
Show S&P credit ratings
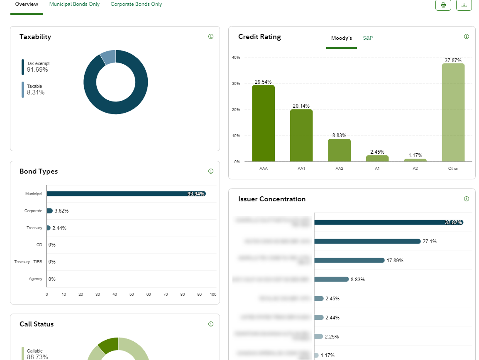click(x=368, y=38)
